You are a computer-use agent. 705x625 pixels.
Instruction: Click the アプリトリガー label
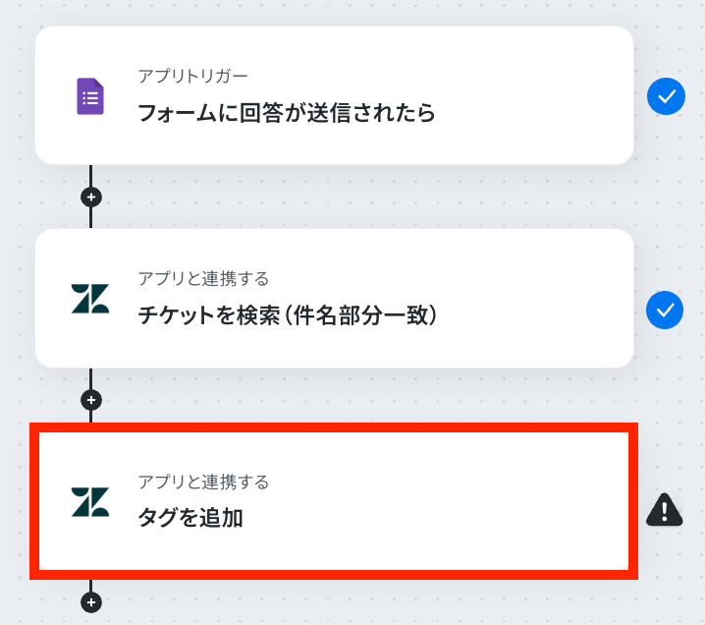coord(192,76)
